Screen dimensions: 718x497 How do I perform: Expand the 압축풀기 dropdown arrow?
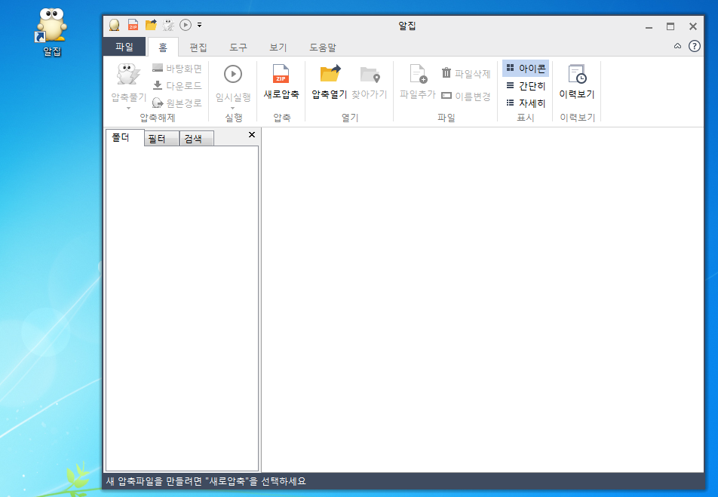click(x=129, y=108)
